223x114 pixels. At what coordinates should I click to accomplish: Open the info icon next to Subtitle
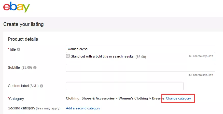35,68
